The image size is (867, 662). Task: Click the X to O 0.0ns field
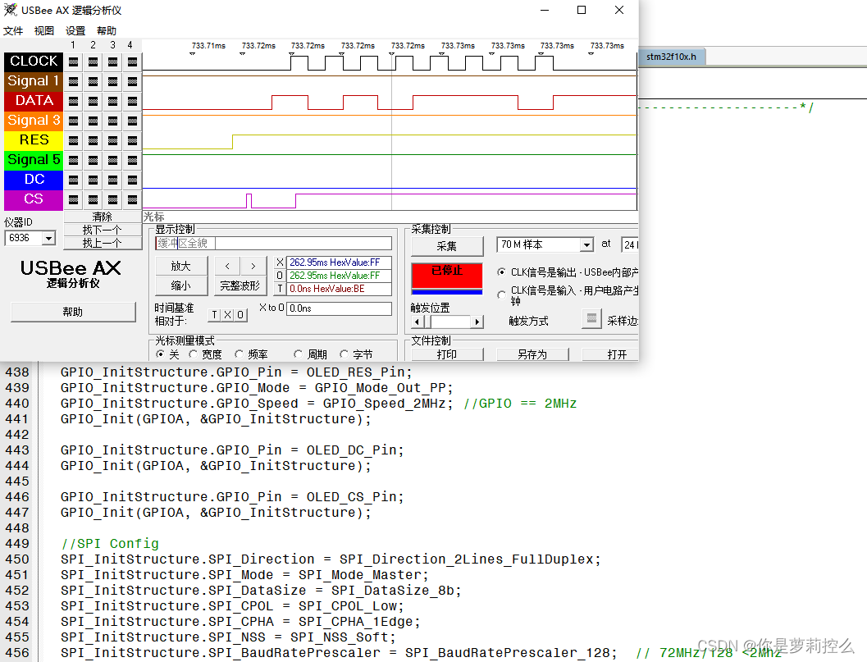point(340,308)
